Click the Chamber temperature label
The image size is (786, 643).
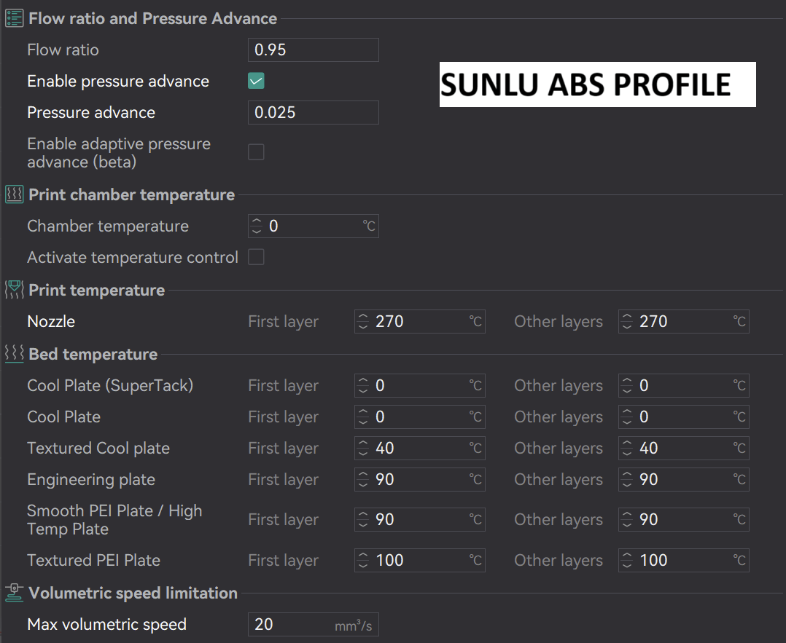click(x=108, y=226)
